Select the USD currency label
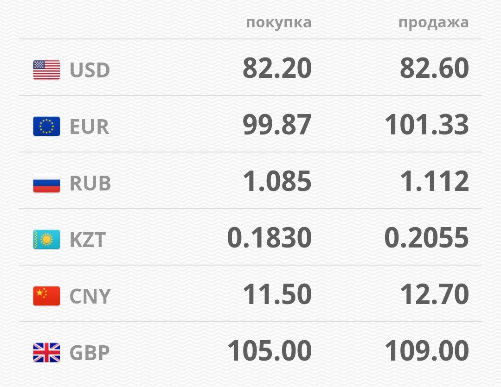The height and width of the screenshot is (387, 501). (x=90, y=70)
